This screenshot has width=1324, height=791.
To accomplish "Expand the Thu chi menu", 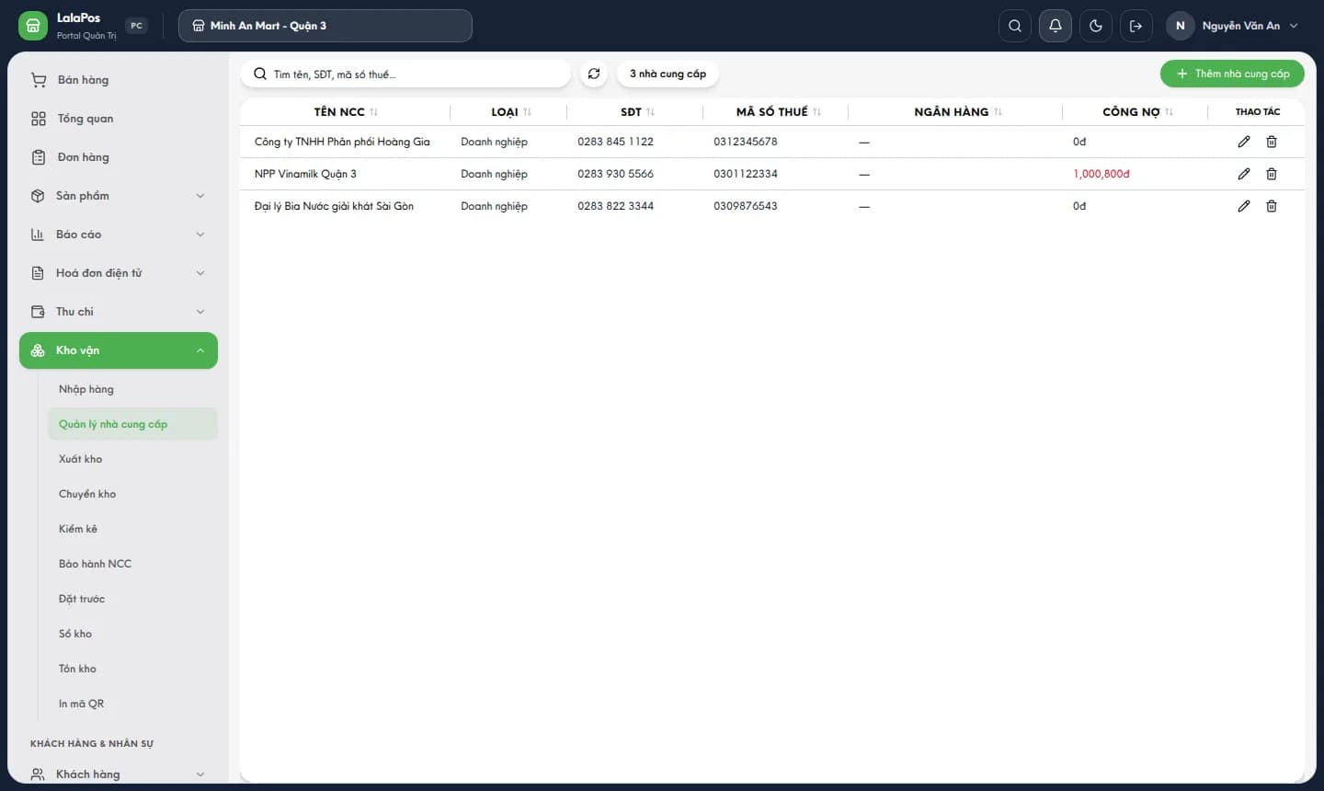I will (x=119, y=312).
